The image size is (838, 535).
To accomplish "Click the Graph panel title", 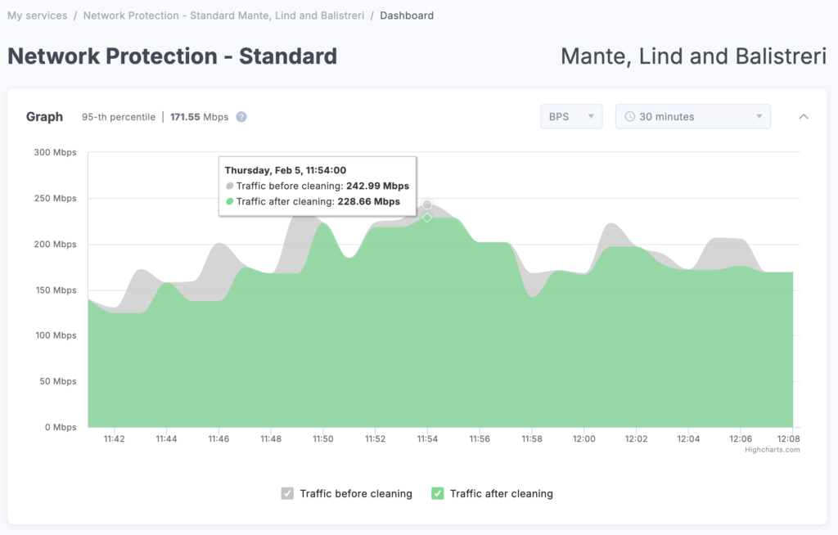I will [44, 117].
